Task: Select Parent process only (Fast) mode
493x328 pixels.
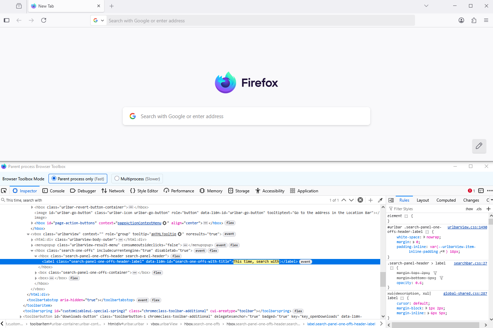Action: pyautogui.click(x=78, y=179)
